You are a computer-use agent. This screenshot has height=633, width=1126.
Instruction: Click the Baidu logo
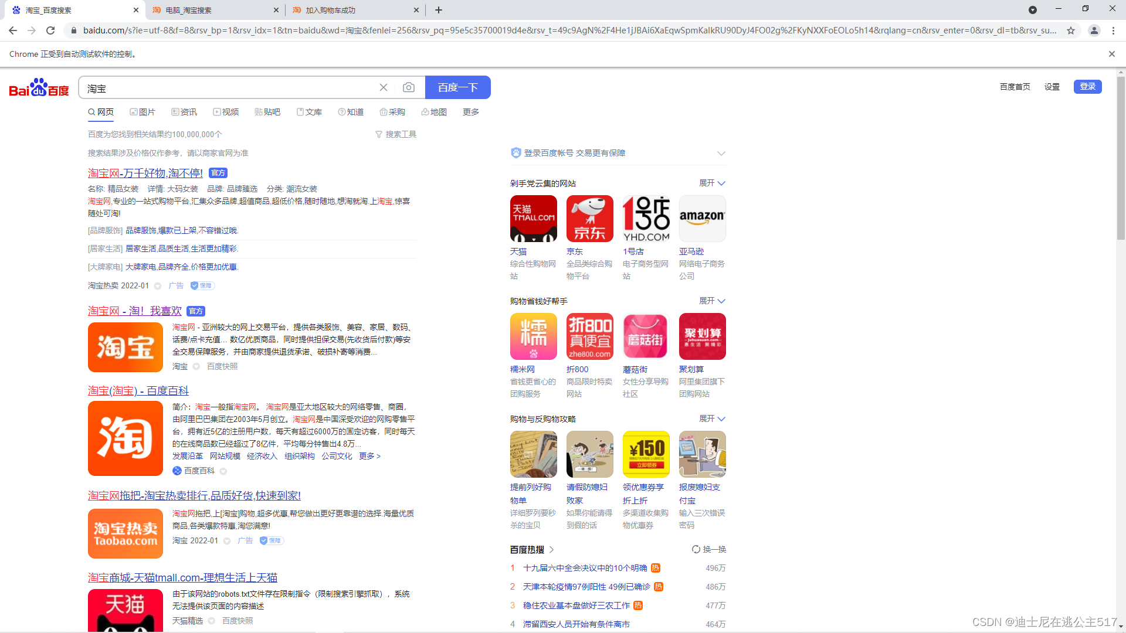(39, 87)
